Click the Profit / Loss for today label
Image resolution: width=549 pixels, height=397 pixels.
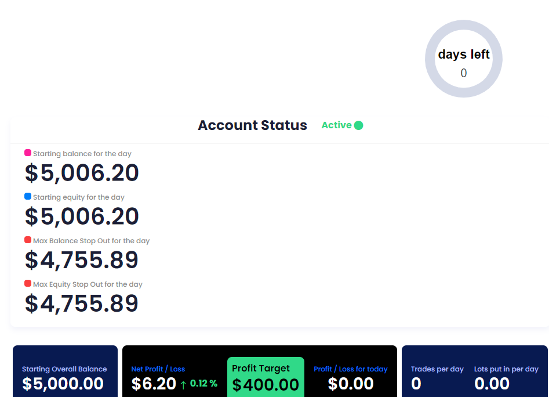(350, 369)
